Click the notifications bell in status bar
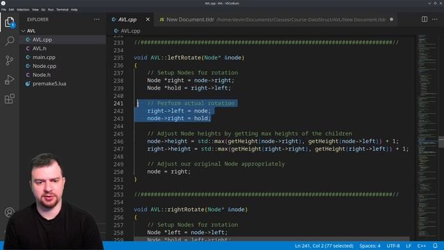444x250 pixels. 435,245
